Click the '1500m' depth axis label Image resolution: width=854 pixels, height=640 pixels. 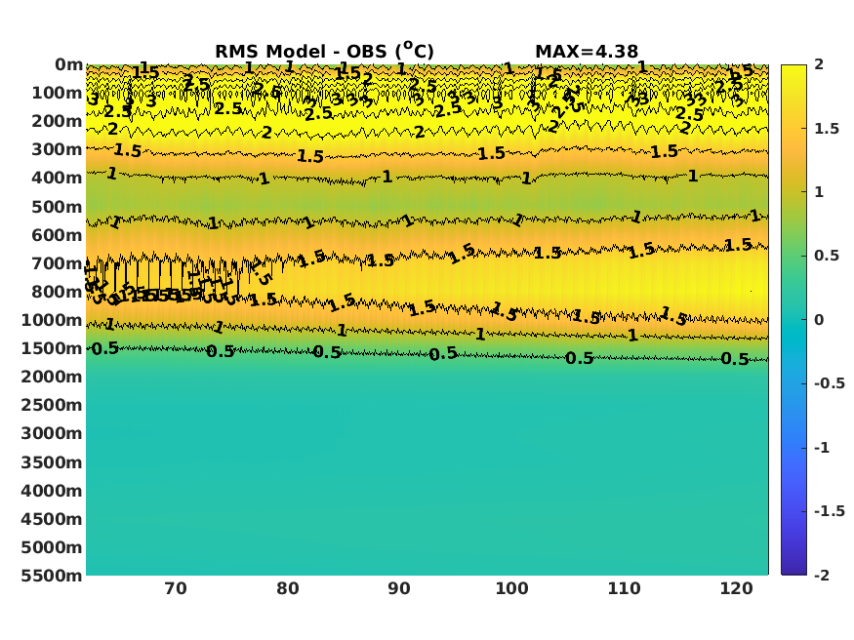point(52,348)
